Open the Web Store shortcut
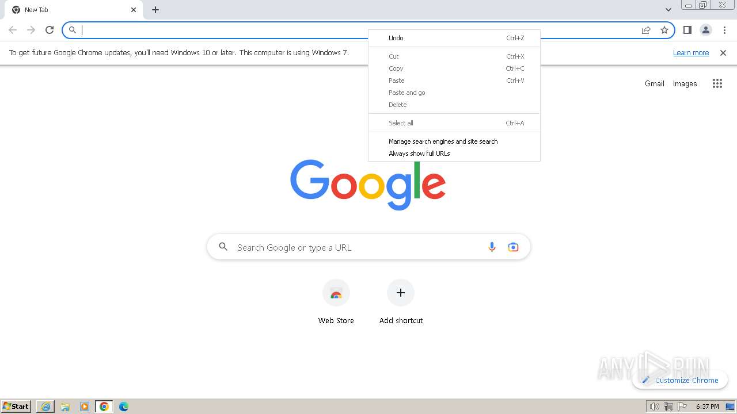The image size is (737, 414). [x=336, y=302]
